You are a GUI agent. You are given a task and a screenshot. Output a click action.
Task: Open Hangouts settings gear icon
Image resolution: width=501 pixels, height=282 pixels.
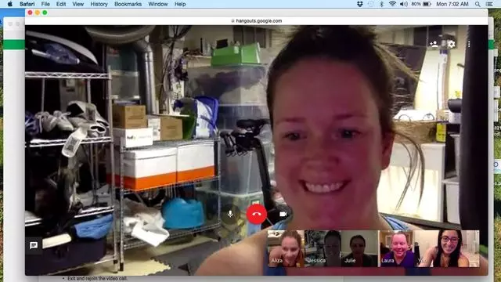[x=451, y=44]
